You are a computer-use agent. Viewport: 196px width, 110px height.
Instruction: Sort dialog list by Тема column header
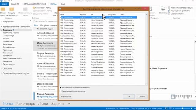(62, 15)
